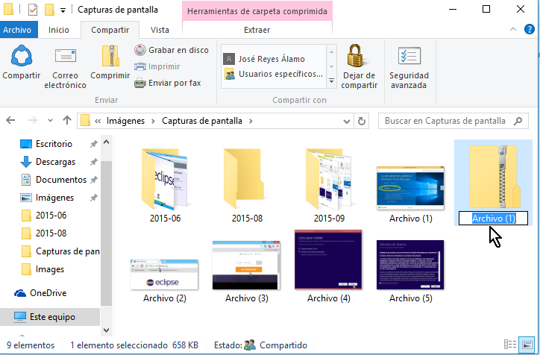This screenshot has height=355, width=540.
Task: Open Usuarios específicos… option
Action: click(274, 74)
